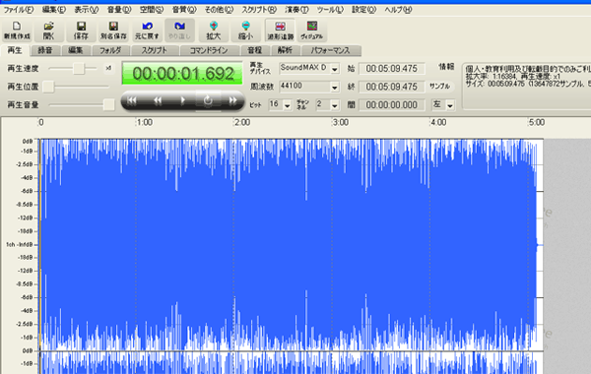The height and width of the screenshot is (374, 591).
Task: Open the その他(C) menu
Action: (x=219, y=10)
